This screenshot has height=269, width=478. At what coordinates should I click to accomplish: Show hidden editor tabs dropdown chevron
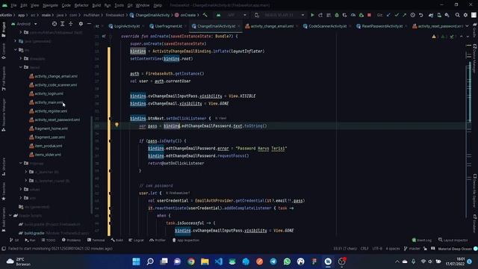coord(467,26)
